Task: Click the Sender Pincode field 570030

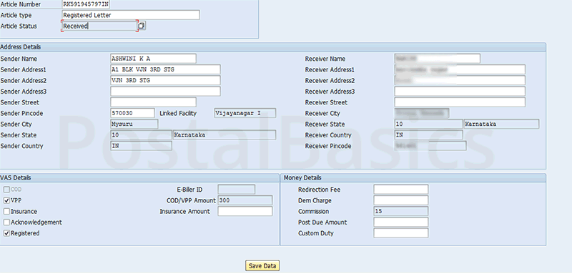Action: click(132, 113)
